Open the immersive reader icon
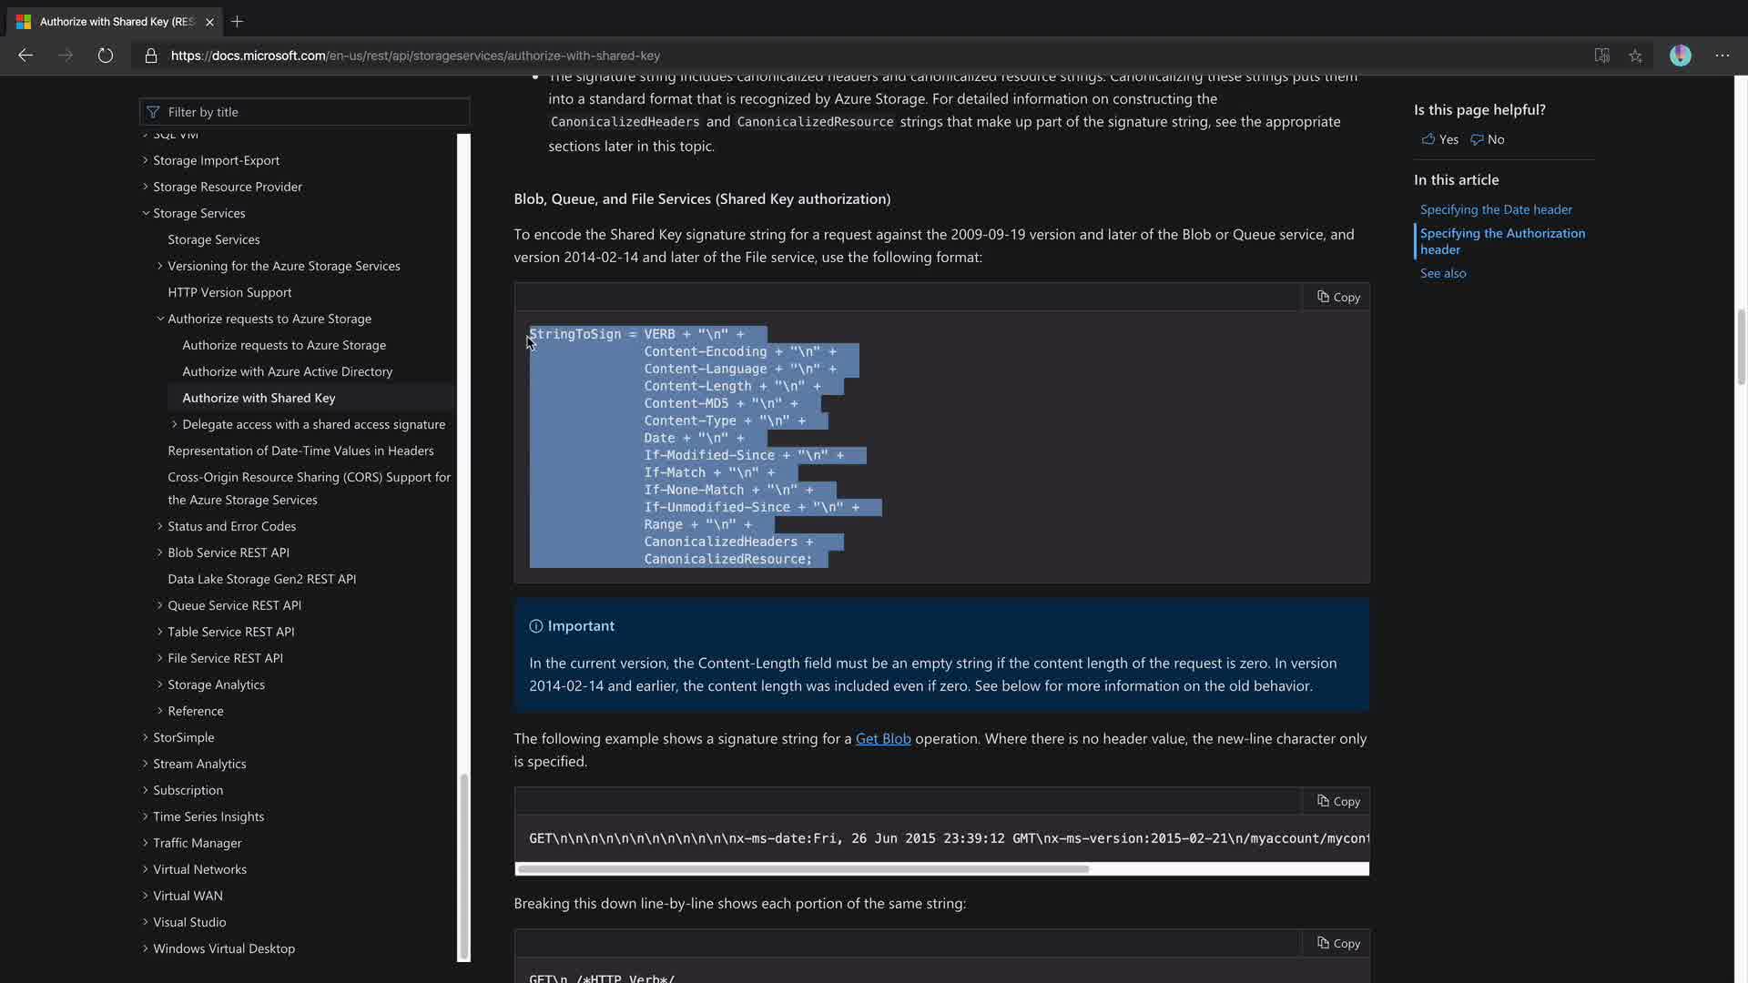The height and width of the screenshot is (983, 1748). click(1601, 56)
